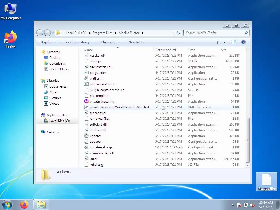Click Local Disk (C:) in the address path
Screen dimensions: 280x210
click(76, 33)
